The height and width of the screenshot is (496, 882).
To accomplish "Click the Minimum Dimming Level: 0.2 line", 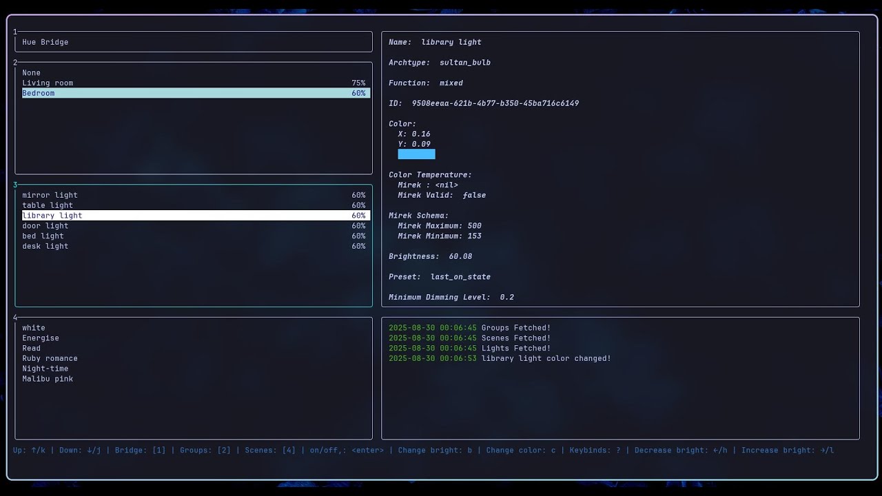I will click(x=451, y=298).
